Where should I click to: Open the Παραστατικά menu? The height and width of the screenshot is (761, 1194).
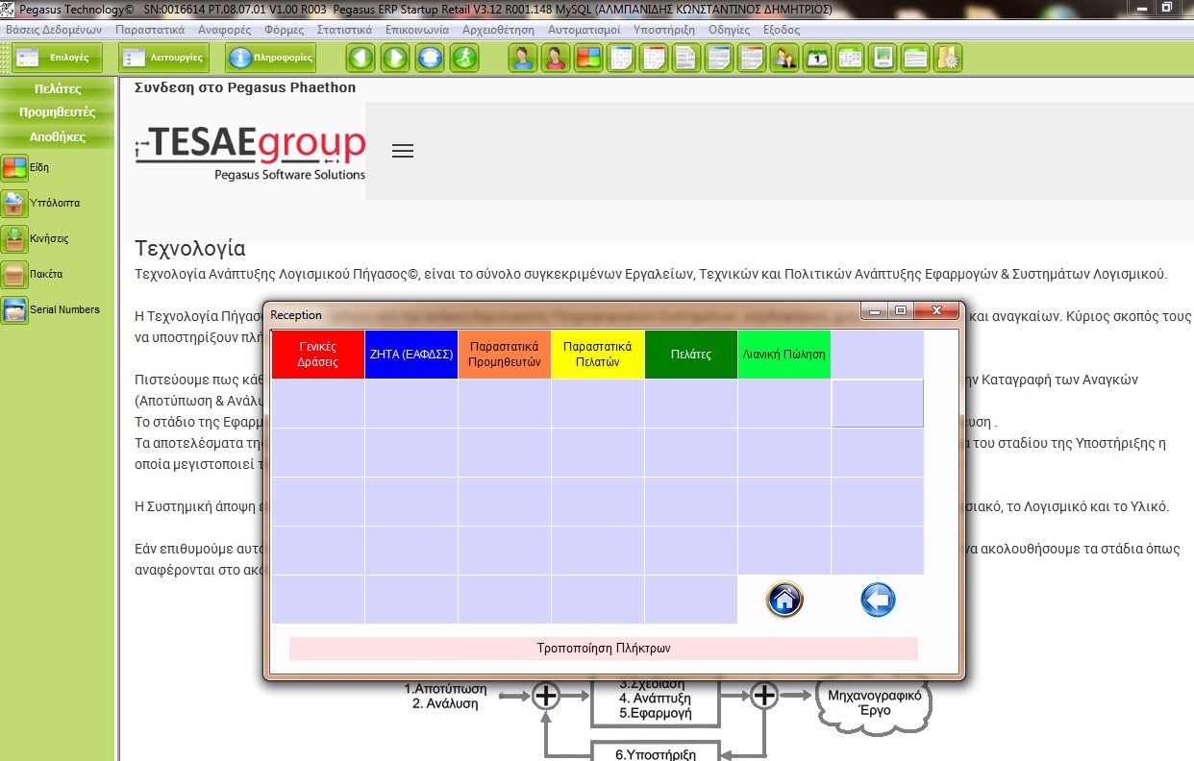150,30
